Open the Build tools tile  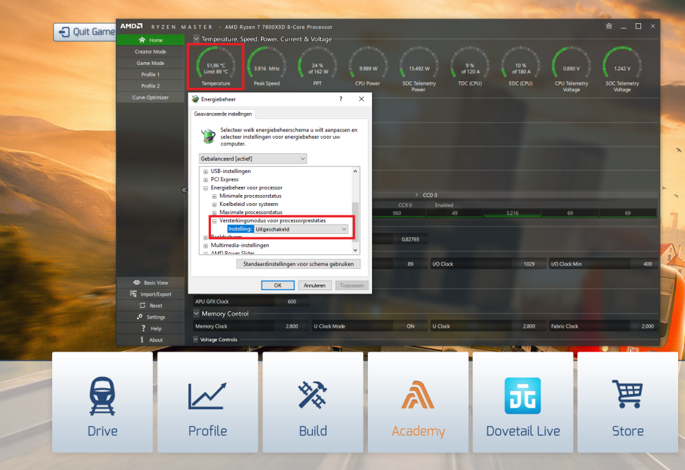pyautogui.click(x=312, y=402)
